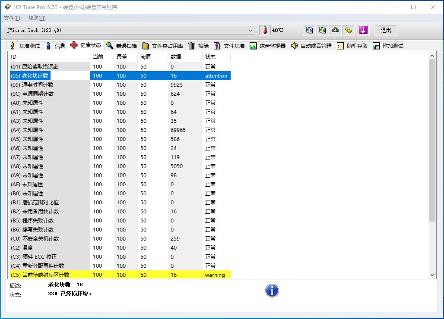
Task: Select the (B0) 未知属性 row
Action: click(120, 193)
